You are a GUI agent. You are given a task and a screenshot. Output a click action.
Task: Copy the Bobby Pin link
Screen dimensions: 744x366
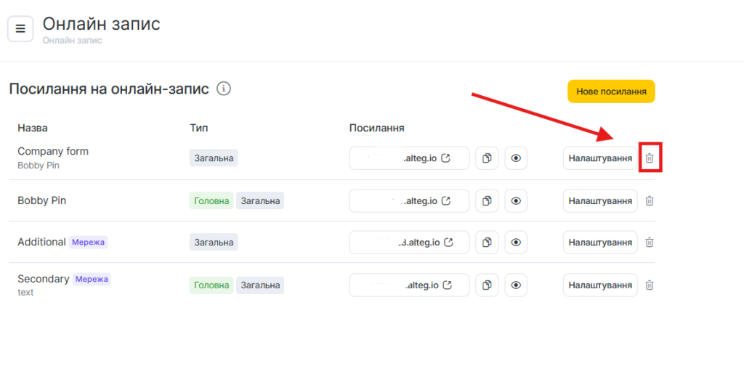tap(488, 200)
